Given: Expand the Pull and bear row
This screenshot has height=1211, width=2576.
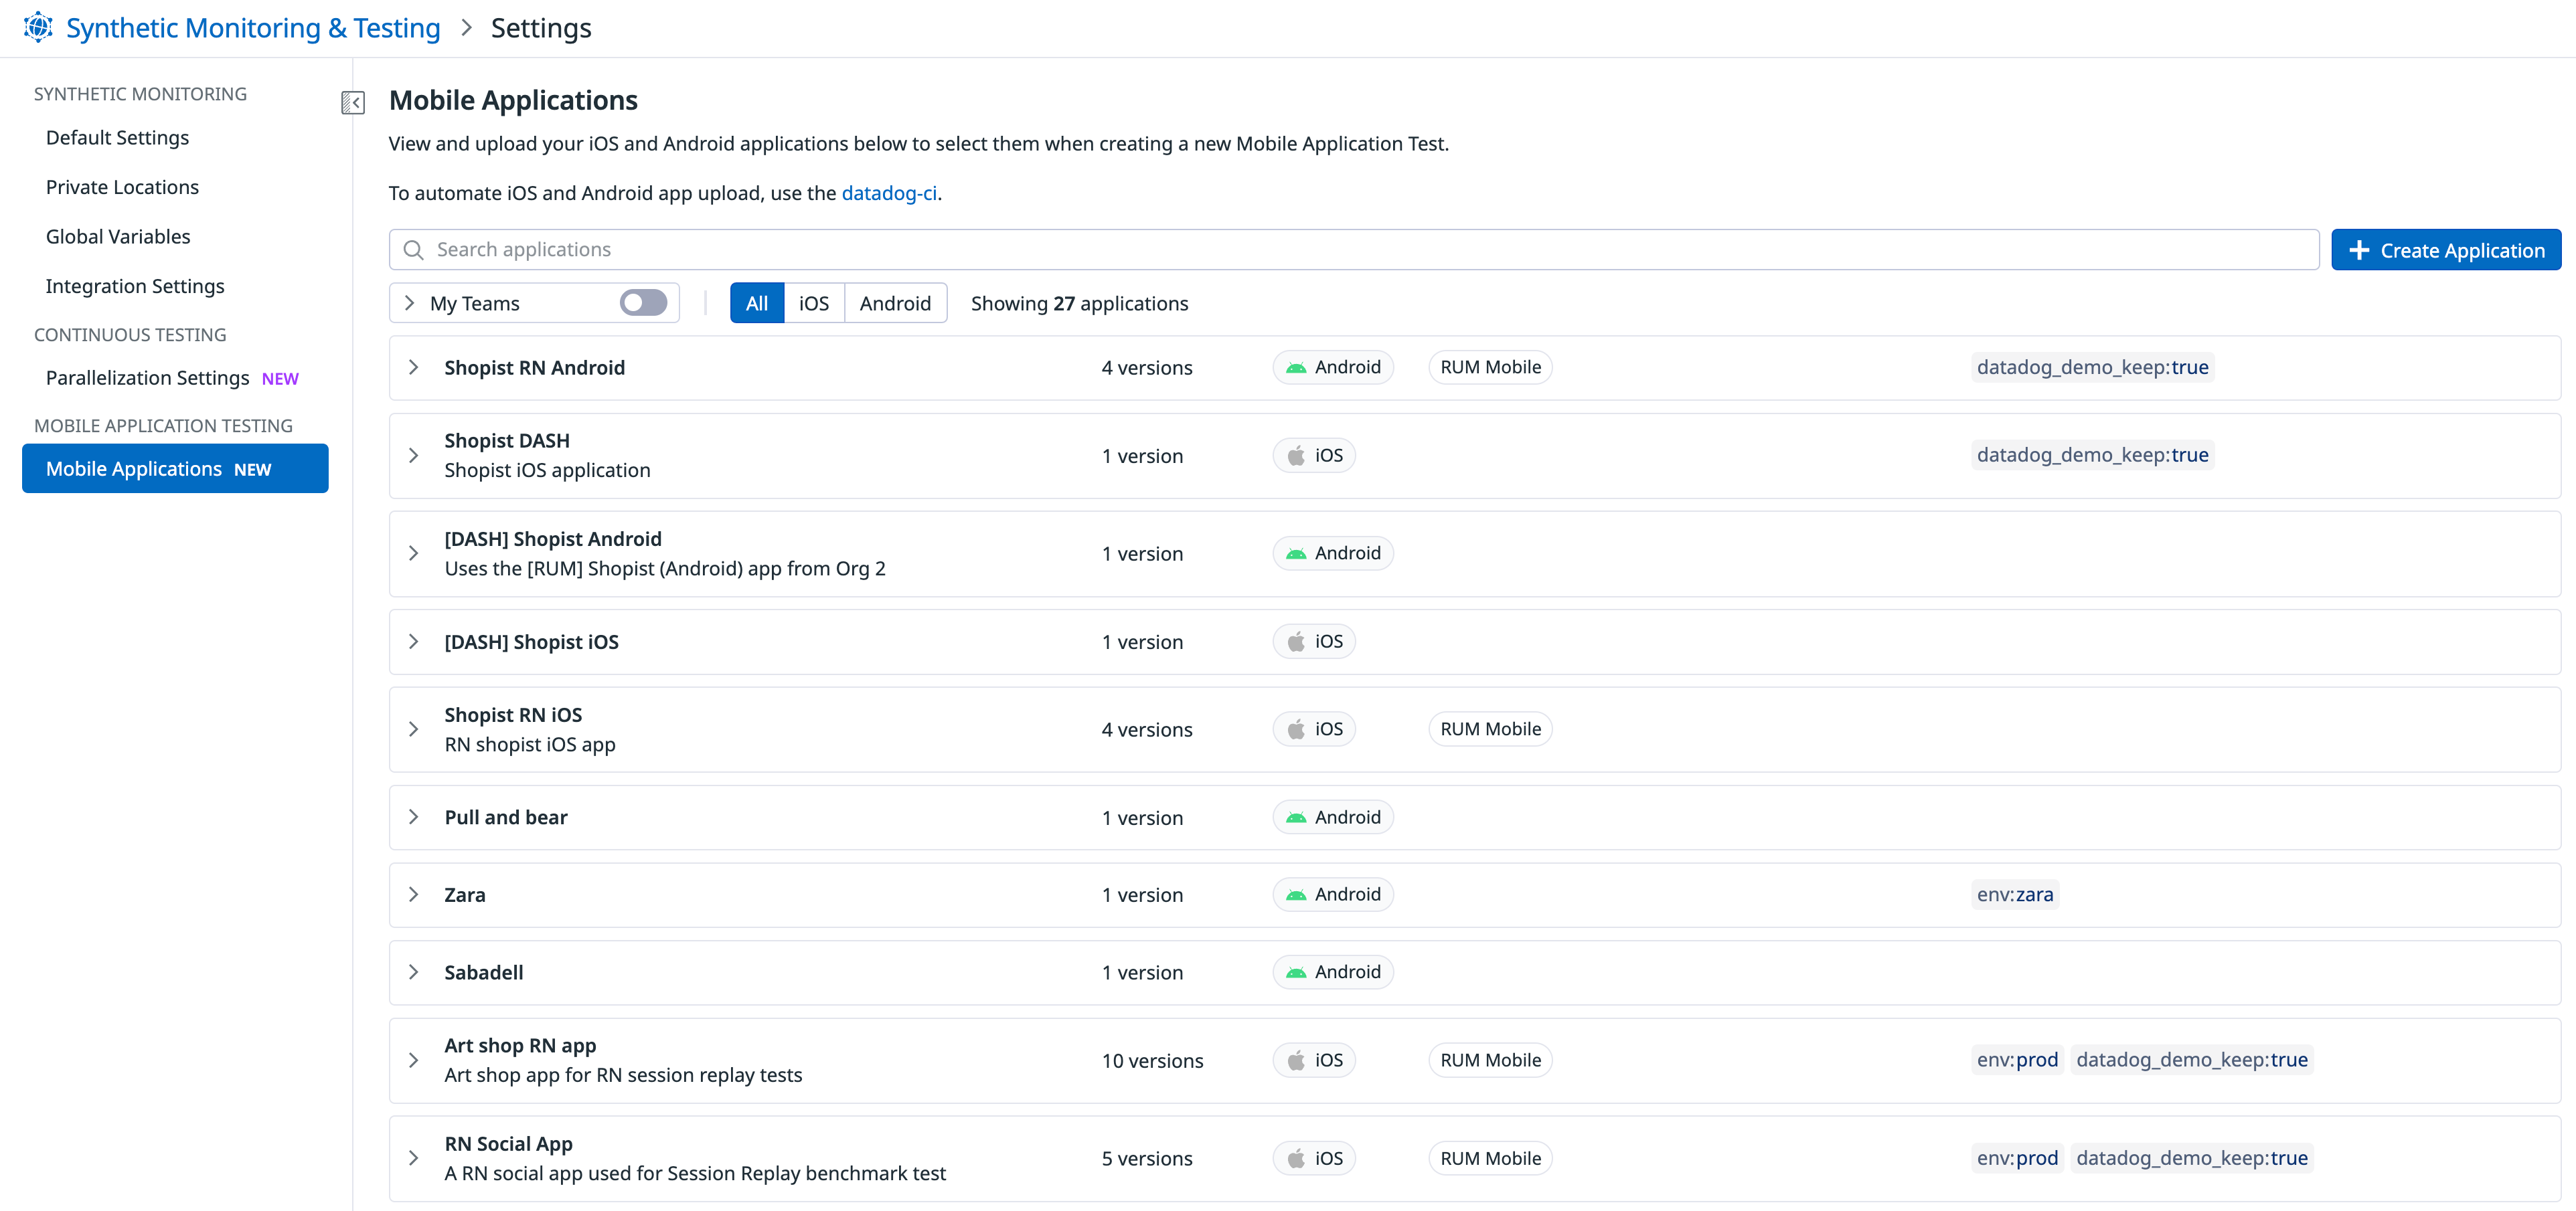Looking at the screenshot, I should pos(413,818).
